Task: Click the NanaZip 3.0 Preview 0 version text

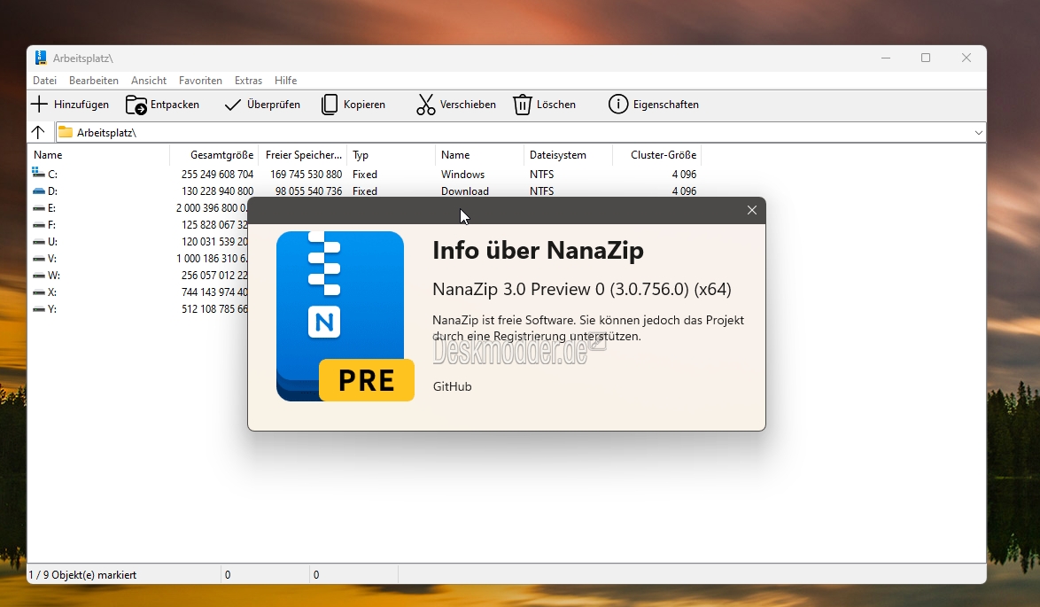Action: click(582, 289)
